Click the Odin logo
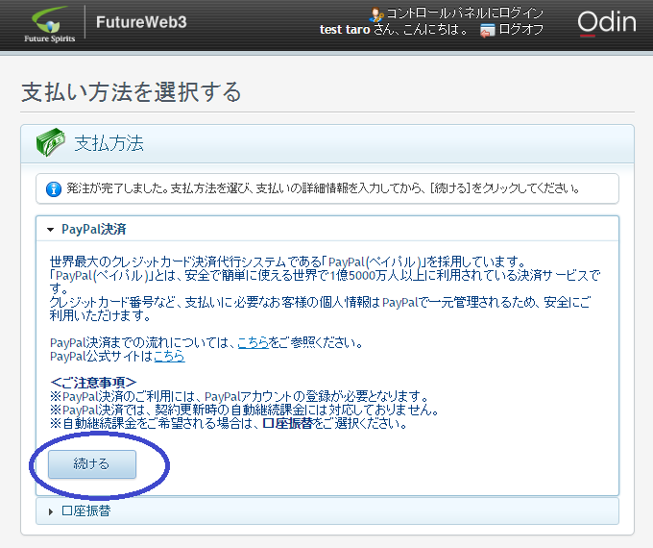This screenshot has height=548, width=653. (606, 22)
